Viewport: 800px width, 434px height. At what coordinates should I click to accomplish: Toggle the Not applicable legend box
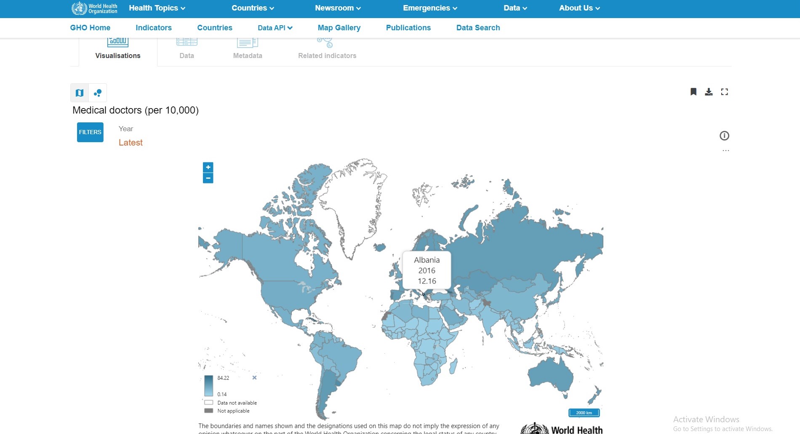(x=208, y=410)
